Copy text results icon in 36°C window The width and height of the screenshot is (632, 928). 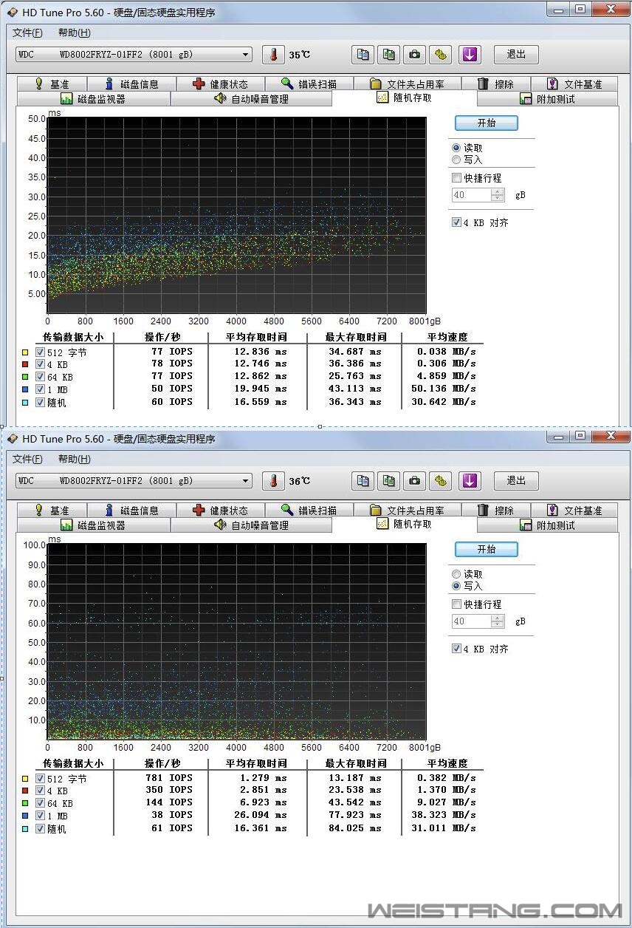[x=363, y=481]
